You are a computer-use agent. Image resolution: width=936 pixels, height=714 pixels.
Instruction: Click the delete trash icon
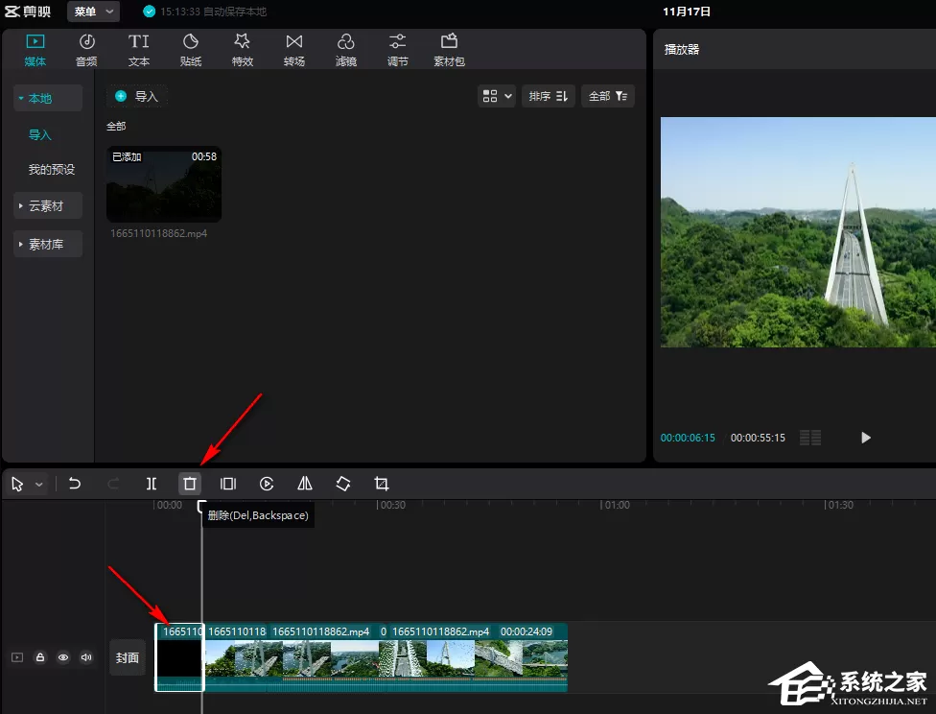pos(190,484)
